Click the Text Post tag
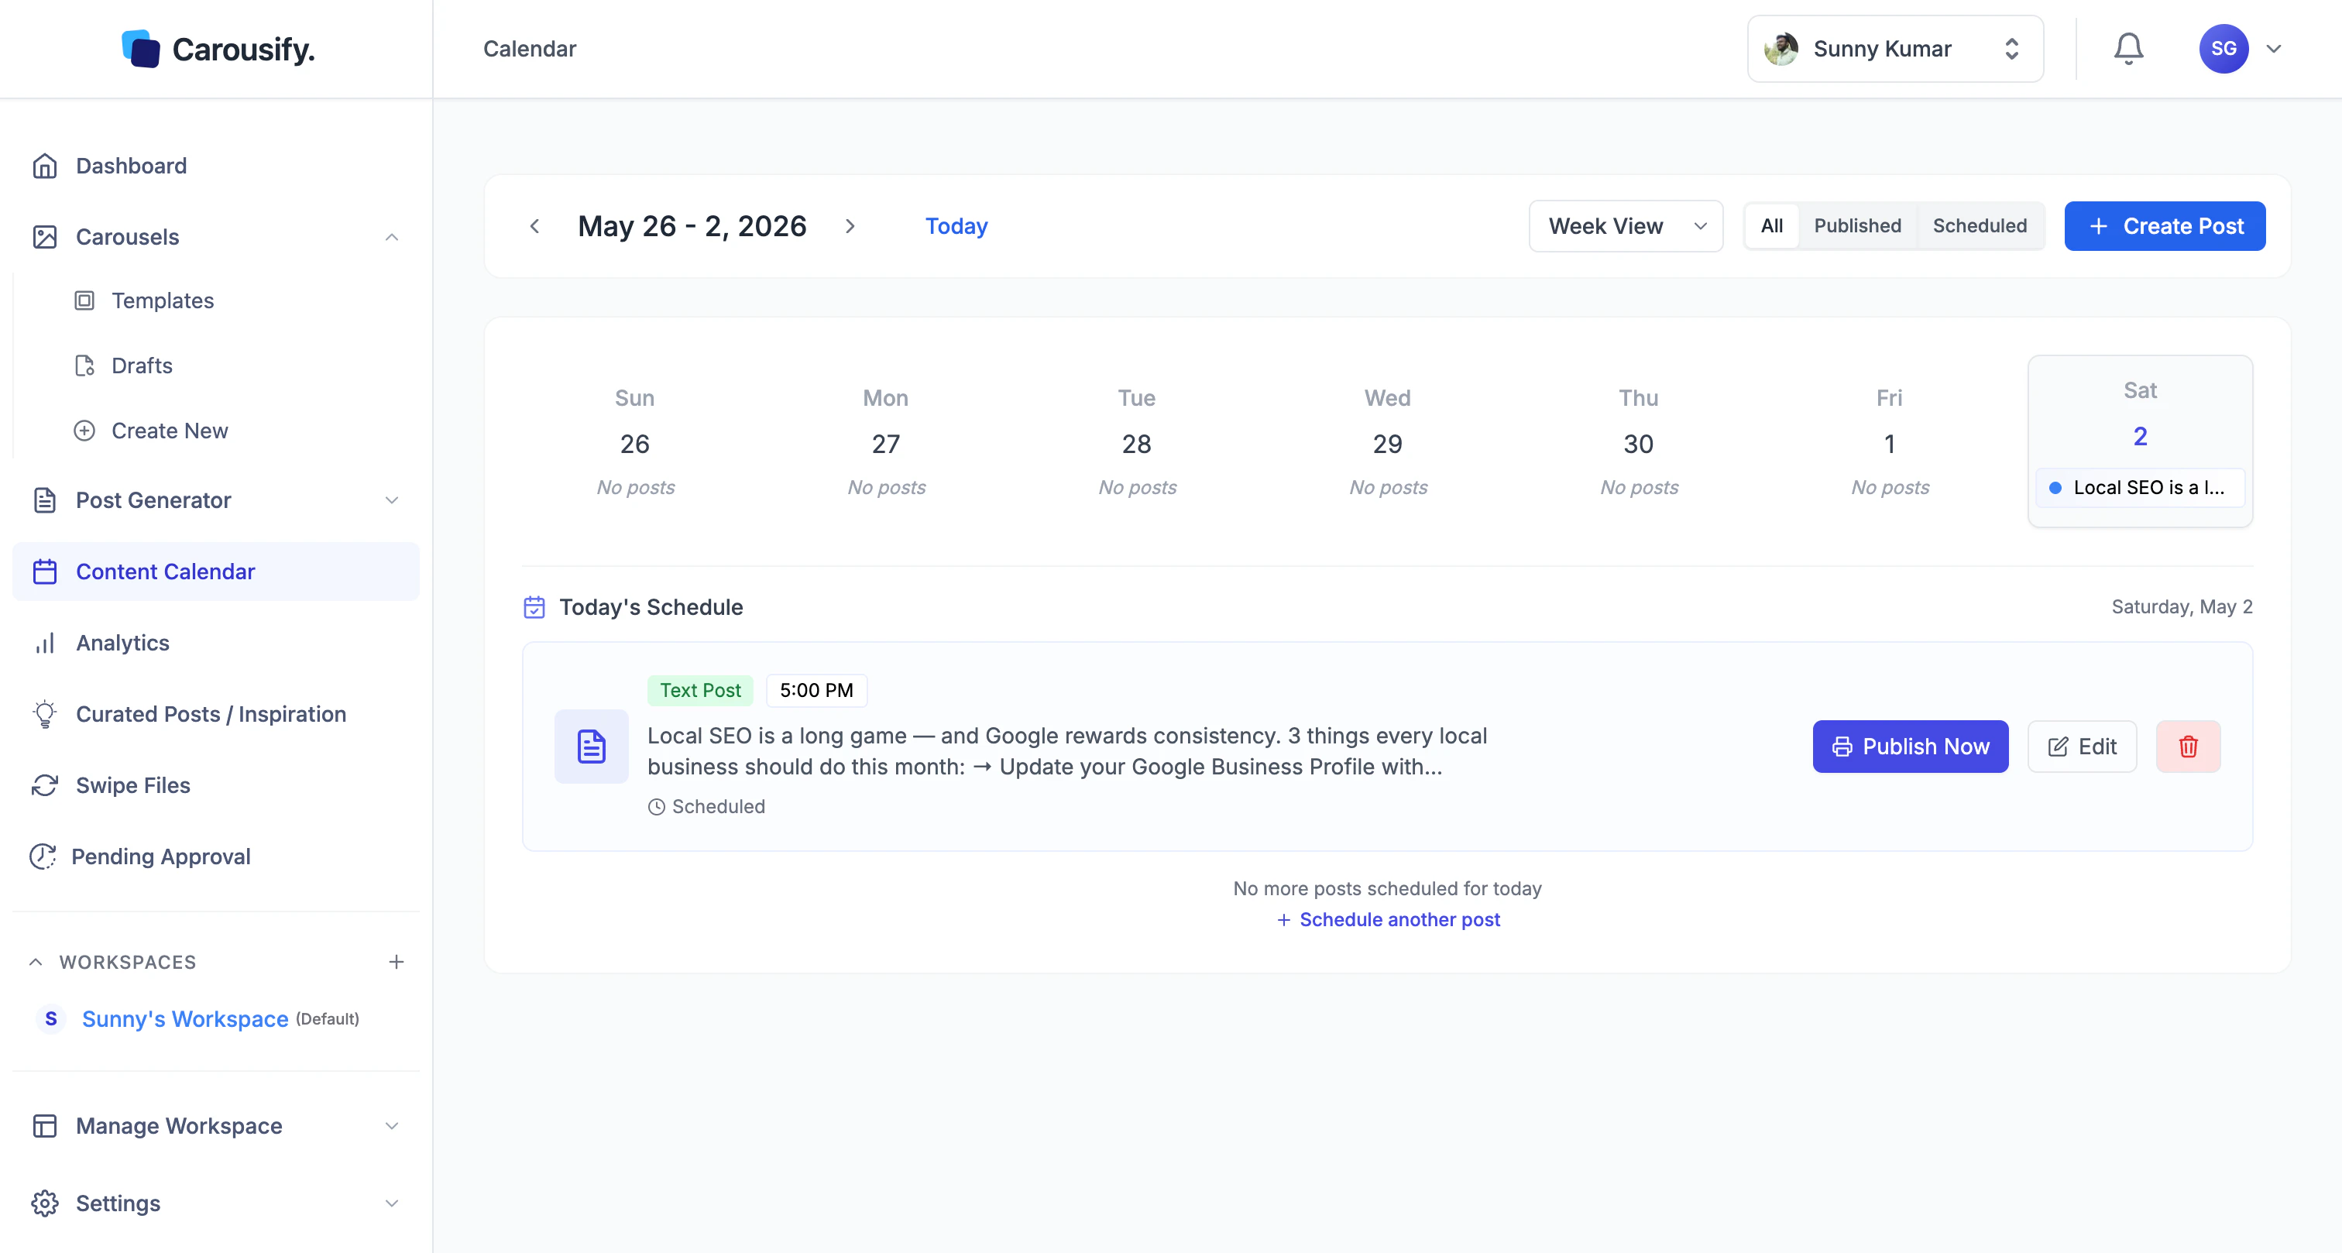Screen dimensions: 2342x1253 pos(700,690)
